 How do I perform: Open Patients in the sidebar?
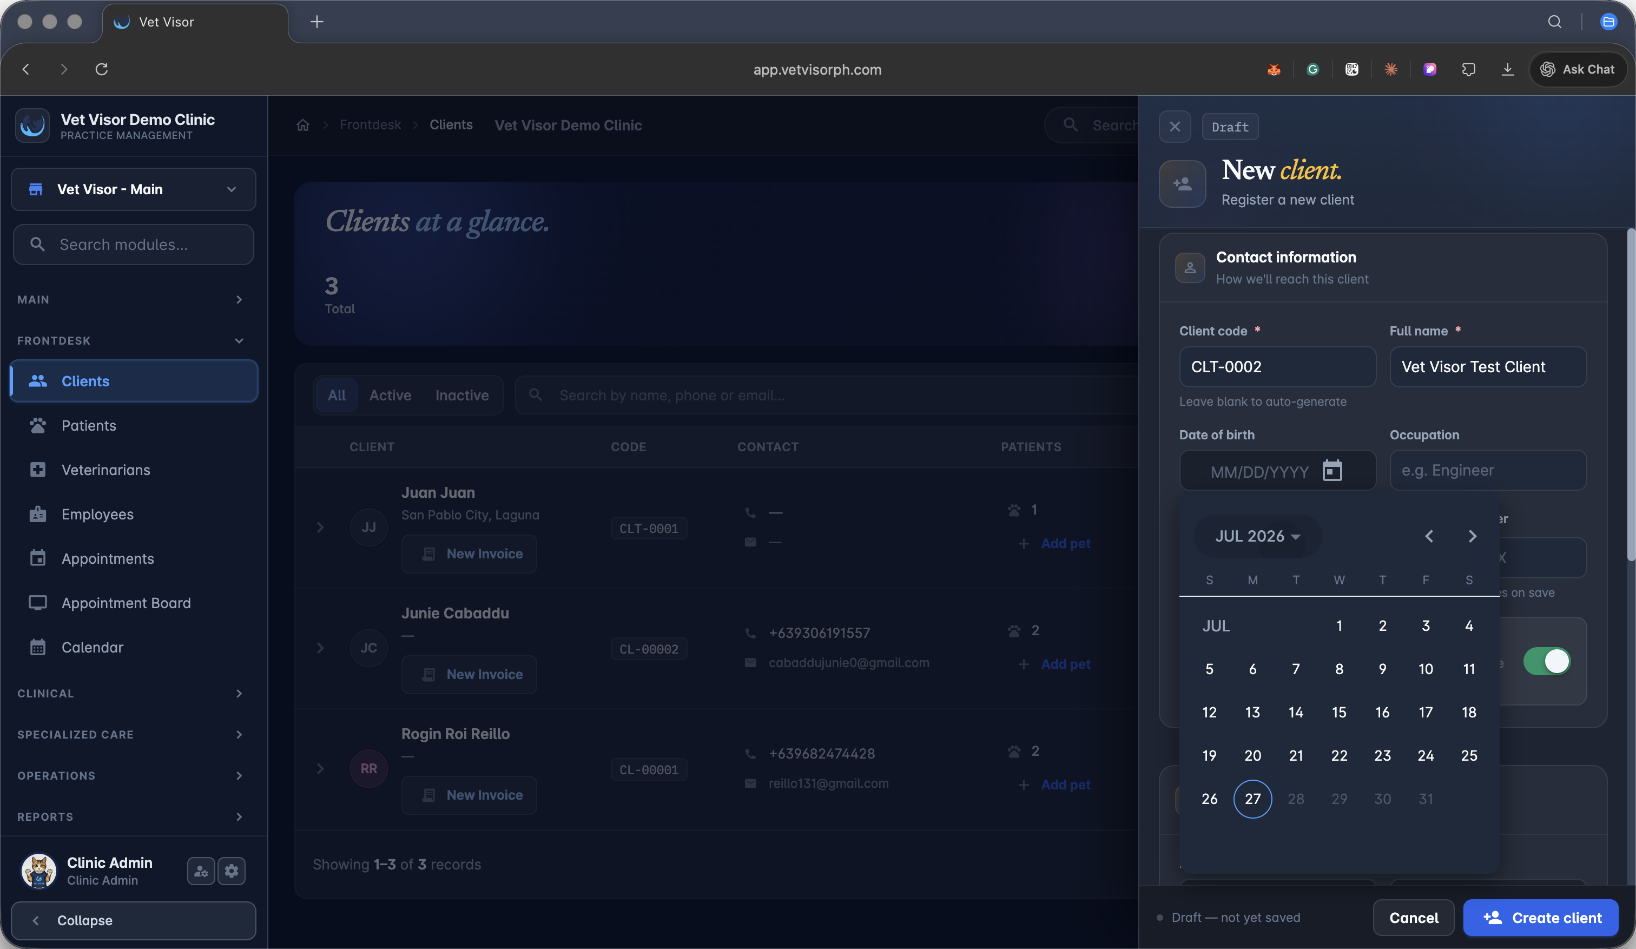134,426
